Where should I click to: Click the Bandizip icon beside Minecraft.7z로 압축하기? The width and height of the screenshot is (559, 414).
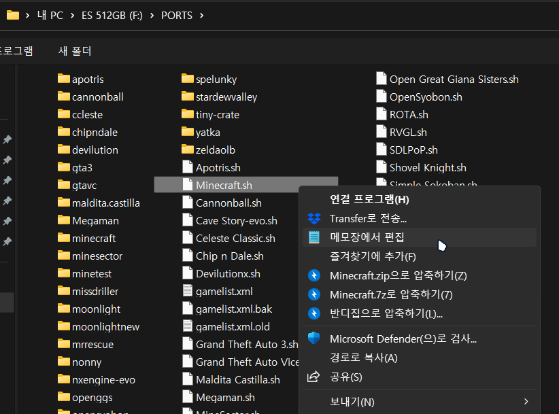(x=314, y=294)
